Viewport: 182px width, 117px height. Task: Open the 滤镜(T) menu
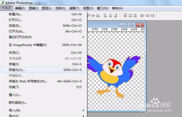[x=74, y=8]
